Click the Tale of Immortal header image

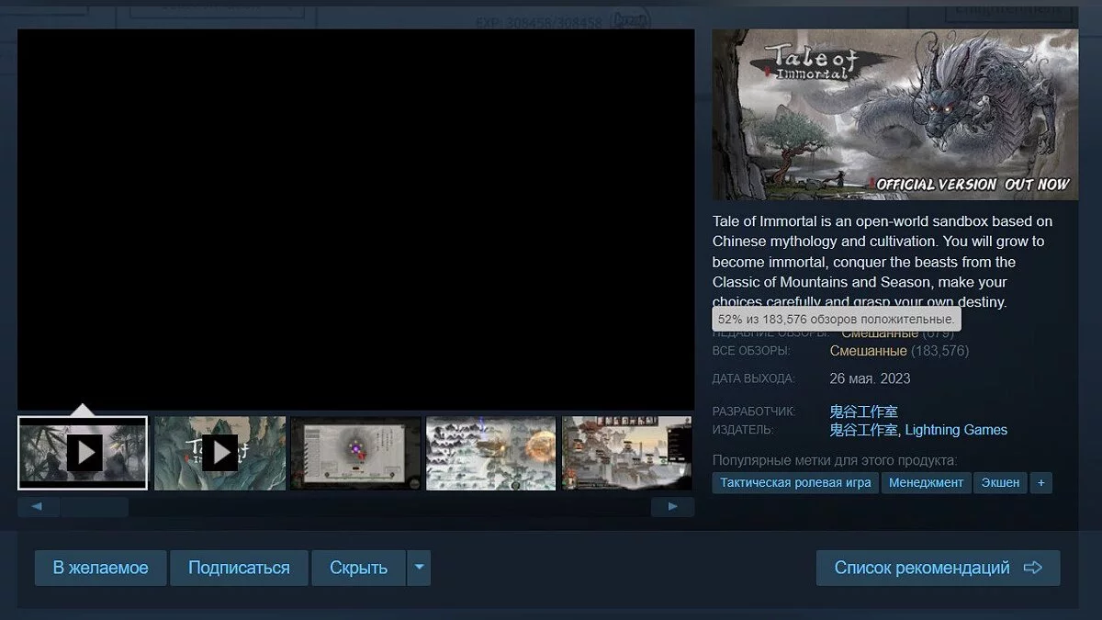(895, 115)
